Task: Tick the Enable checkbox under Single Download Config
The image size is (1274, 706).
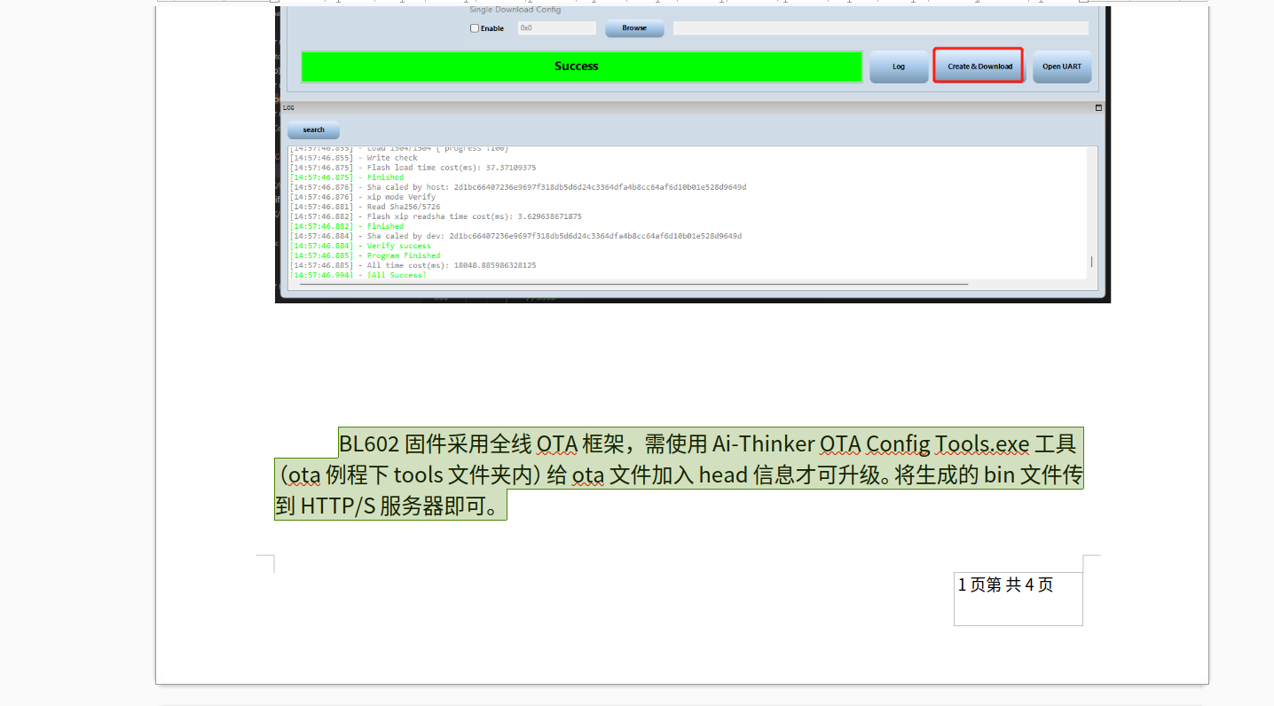Action: (475, 28)
